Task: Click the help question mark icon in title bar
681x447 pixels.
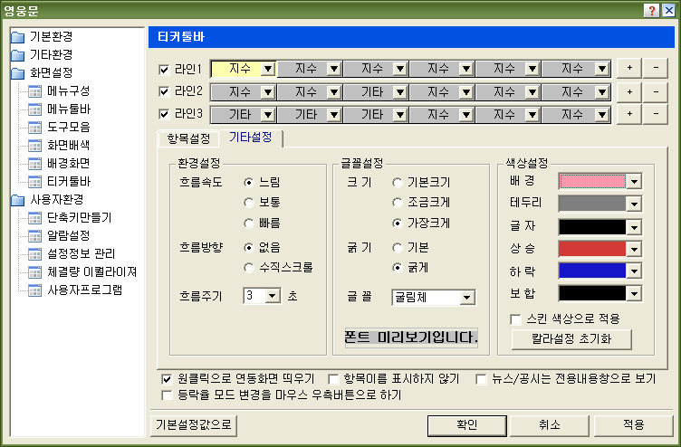Action: [x=651, y=8]
